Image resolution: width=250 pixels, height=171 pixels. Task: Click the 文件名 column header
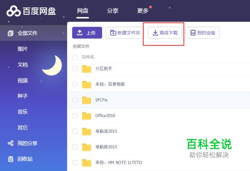tap(88, 57)
